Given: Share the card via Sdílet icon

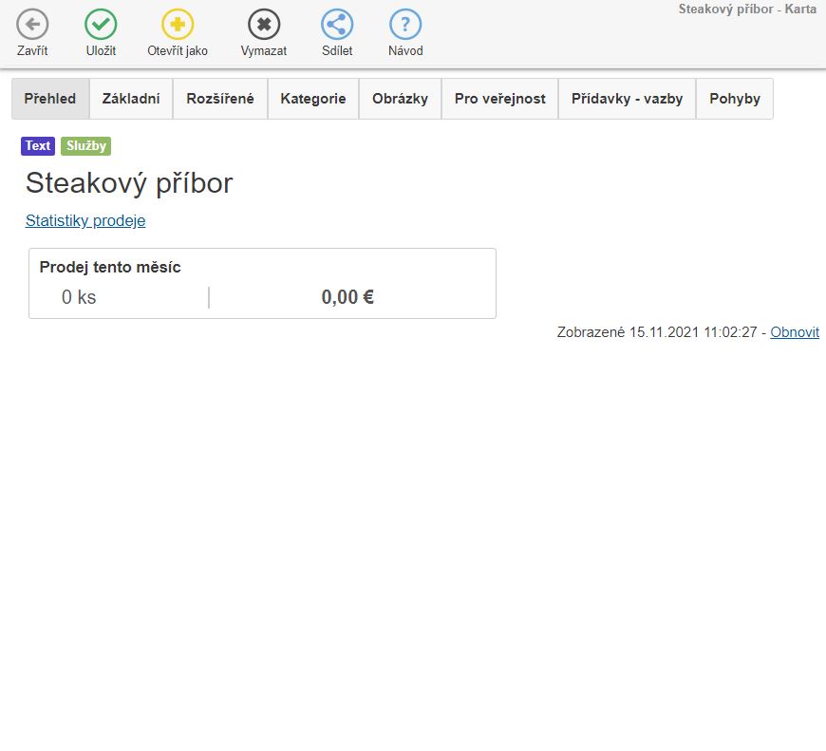Looking at the screenshot, I should click(x=337, y=25).
